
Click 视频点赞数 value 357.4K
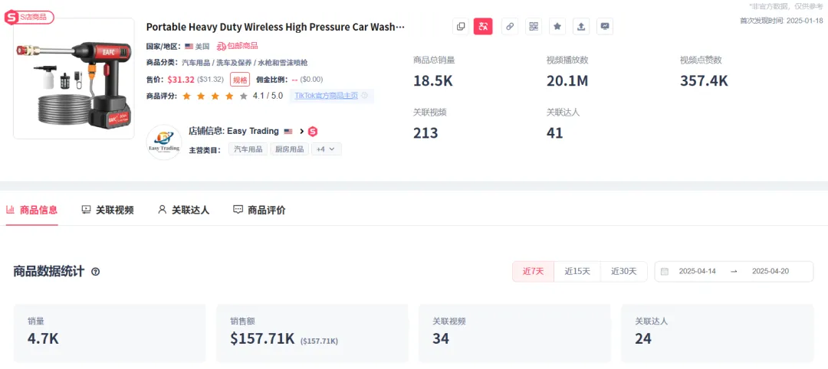pos(704,80)
